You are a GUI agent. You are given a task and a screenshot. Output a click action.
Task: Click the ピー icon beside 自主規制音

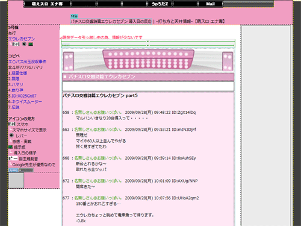(13, 159)
